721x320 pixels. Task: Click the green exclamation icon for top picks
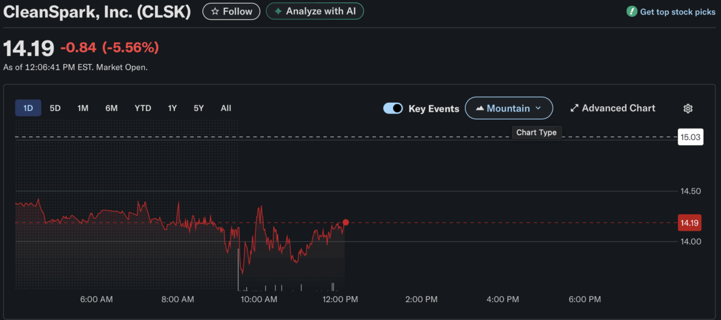pyautogui.click(x=631, y=11)
